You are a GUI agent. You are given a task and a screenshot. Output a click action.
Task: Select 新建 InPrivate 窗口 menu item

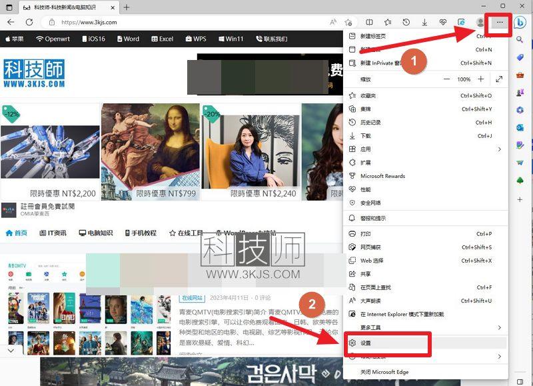click(x=425, y=63)
